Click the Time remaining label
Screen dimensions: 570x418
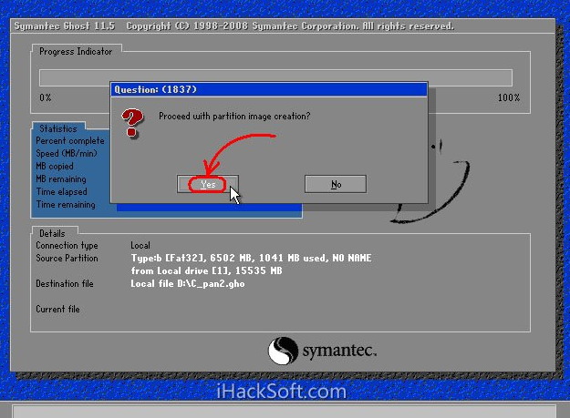coord(64,205)
